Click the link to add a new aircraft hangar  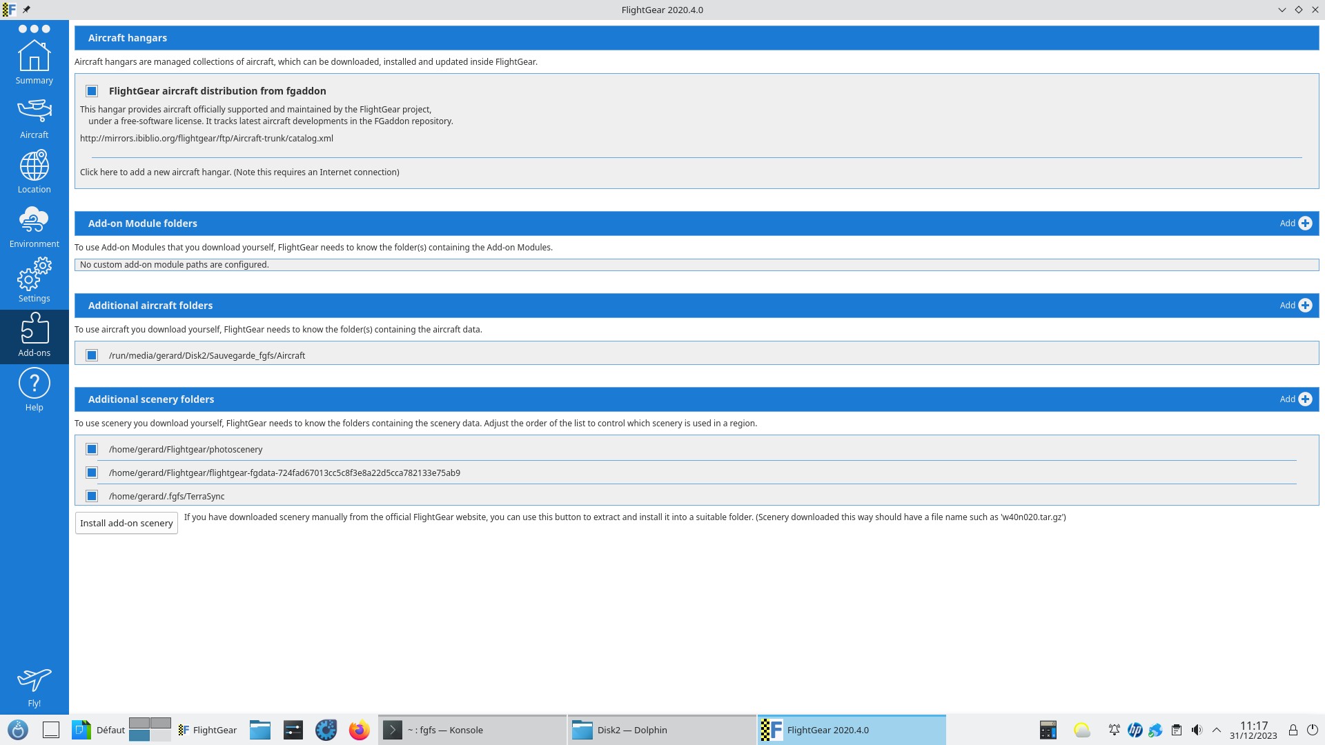[239, 172]
